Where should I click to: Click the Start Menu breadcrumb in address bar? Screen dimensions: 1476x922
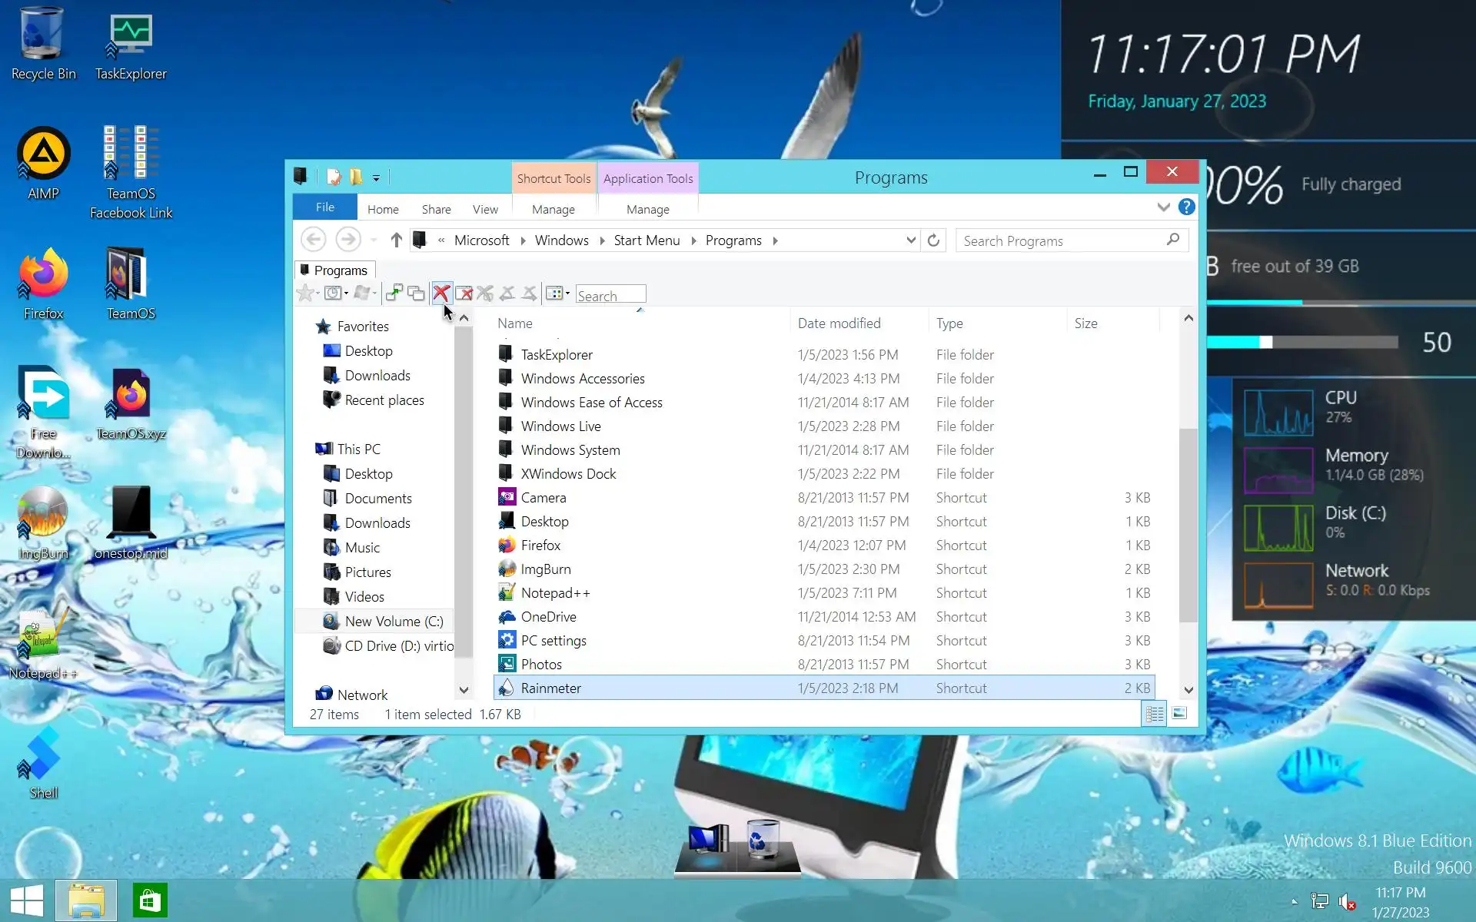tap(646, 240)
